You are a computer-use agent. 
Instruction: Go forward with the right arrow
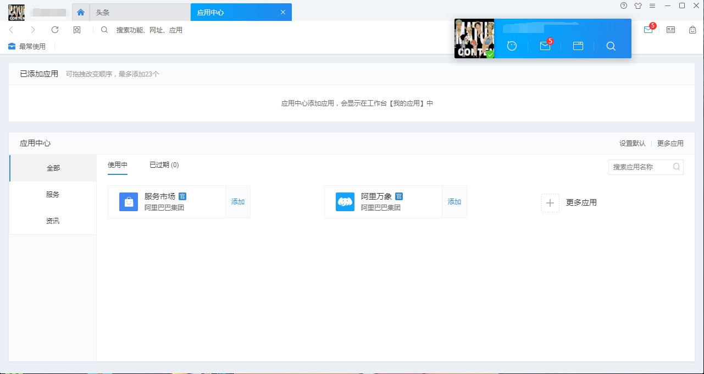click(x=33, y=30)
